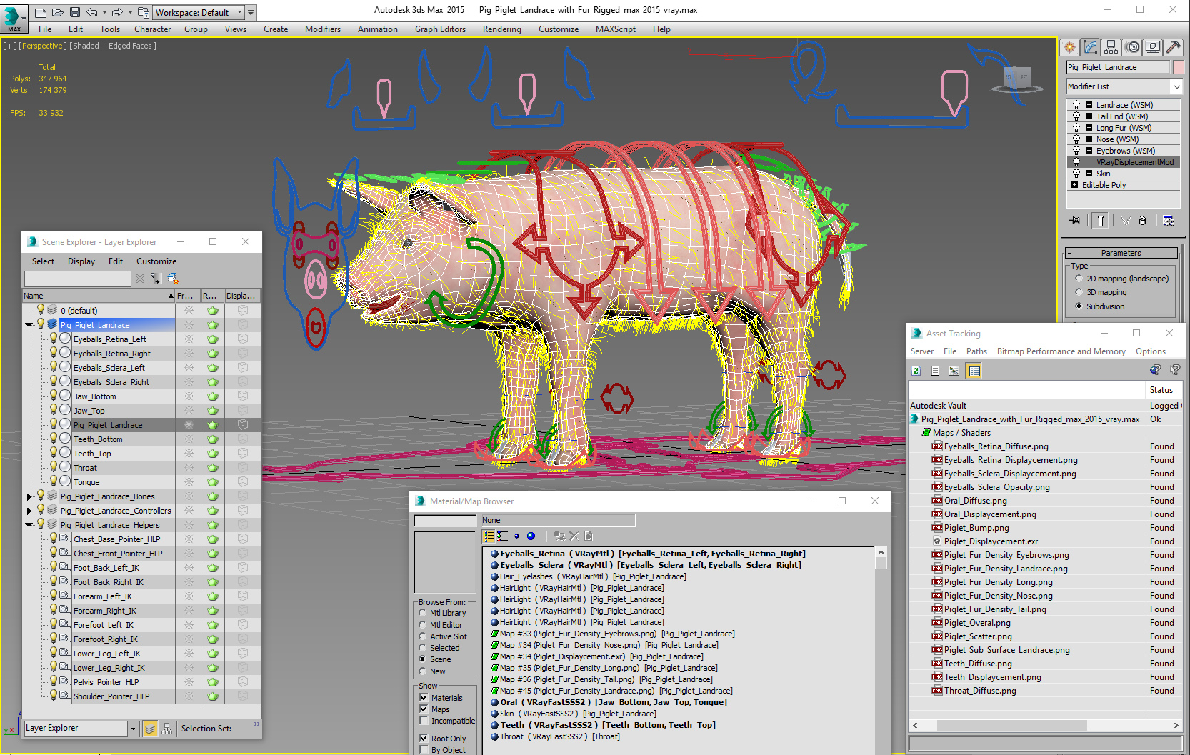Expand the Pig_Piglet_Landrace_Controllers layer
1190x755 pixels.
29,511
